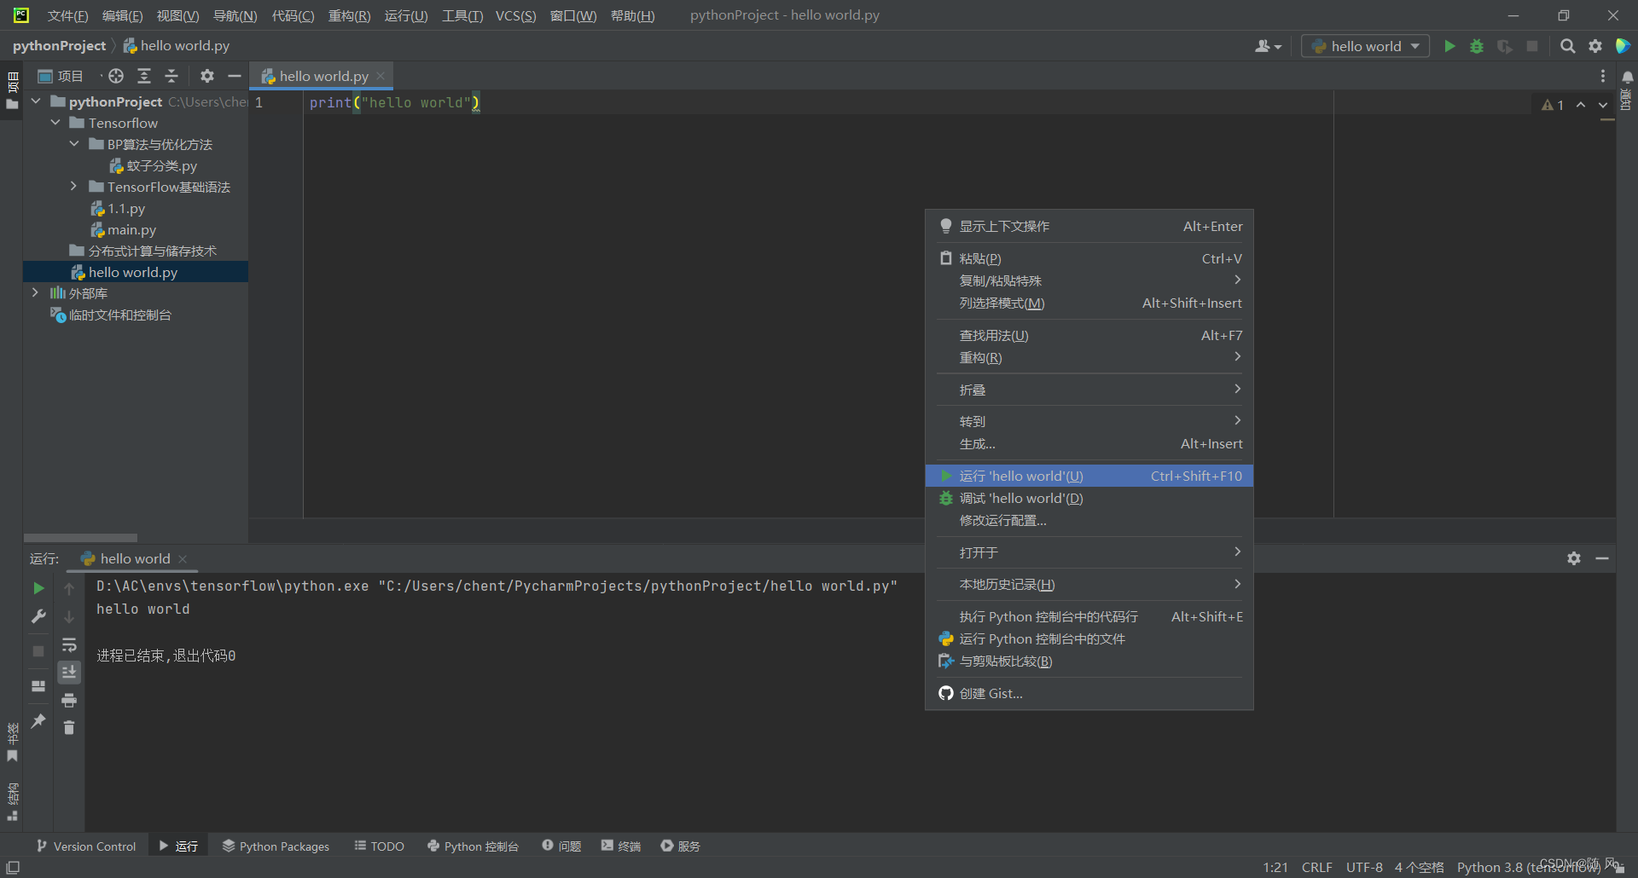1638x878 pixels.
Task: Open the 重构 submenu in the context menu
Action: [x=1089, y=357]
